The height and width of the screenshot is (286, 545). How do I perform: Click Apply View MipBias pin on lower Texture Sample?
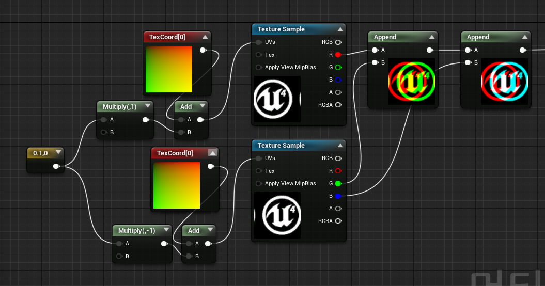click(259, 183)
